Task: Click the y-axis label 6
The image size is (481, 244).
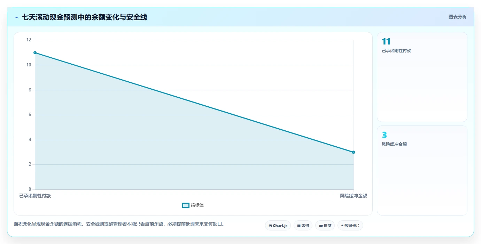Action: point(30,115)
